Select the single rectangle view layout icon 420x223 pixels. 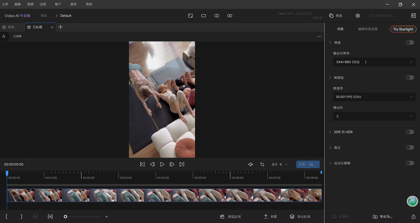point(204,16)
